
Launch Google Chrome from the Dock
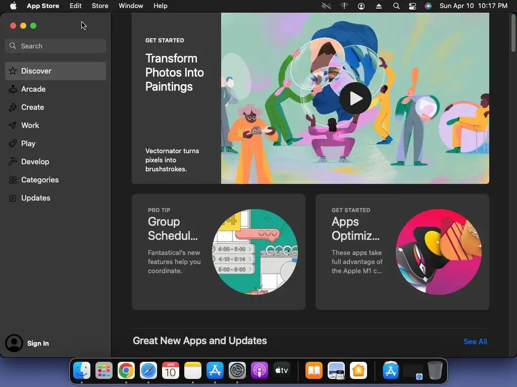(126, 370)
